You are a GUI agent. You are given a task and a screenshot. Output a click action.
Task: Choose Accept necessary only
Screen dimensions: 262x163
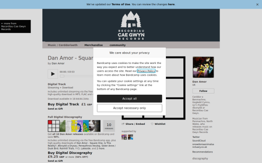130,108
